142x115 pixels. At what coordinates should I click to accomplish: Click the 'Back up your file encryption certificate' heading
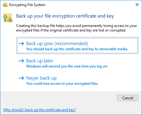point(65,16)
